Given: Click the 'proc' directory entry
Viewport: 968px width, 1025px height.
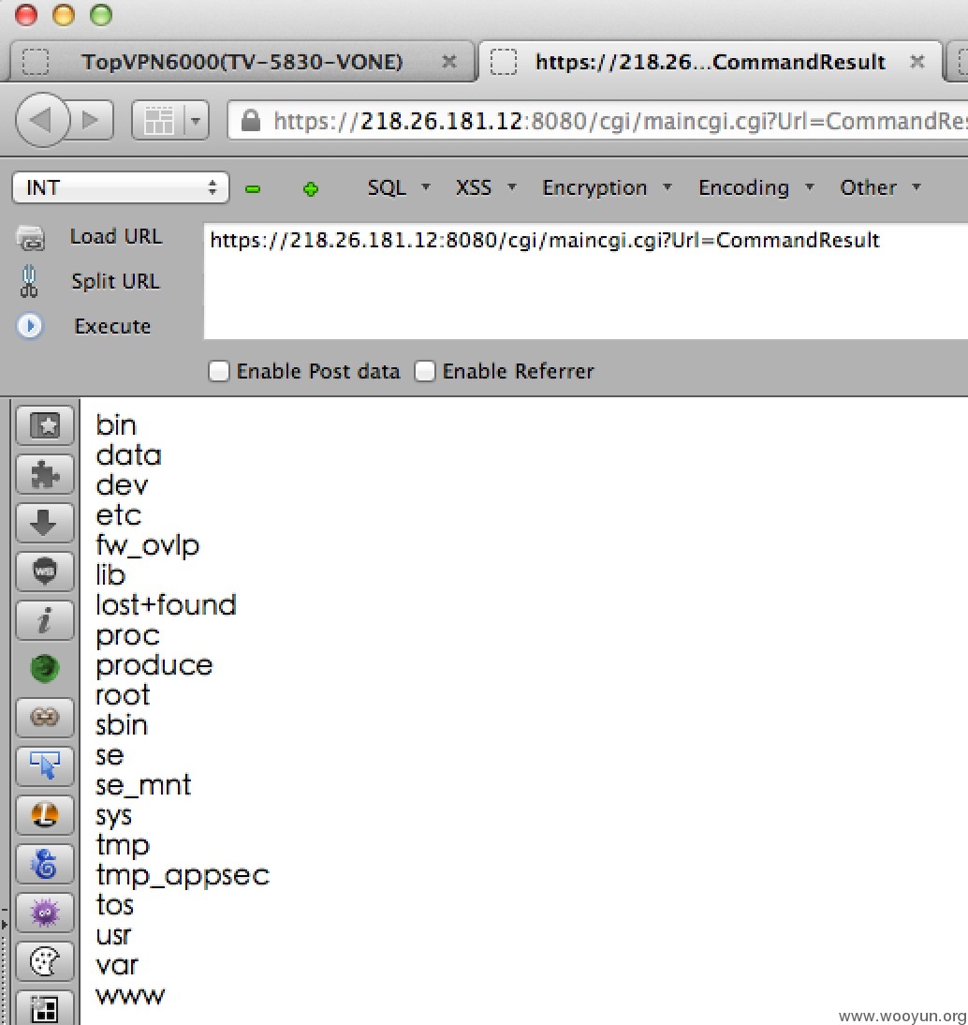Looking at the screenshot, I should pyautogui.click(x=128, y=636).
